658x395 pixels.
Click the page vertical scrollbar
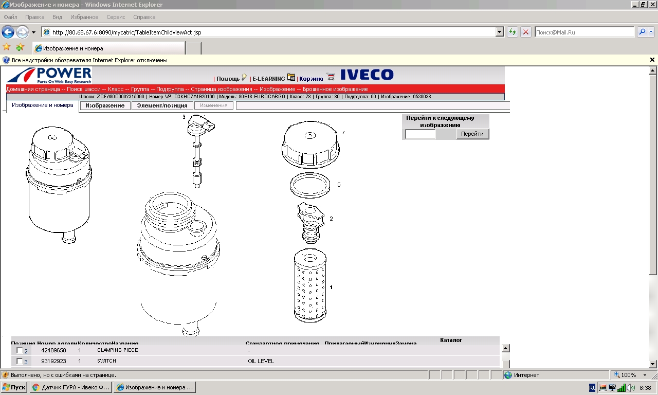653,175
